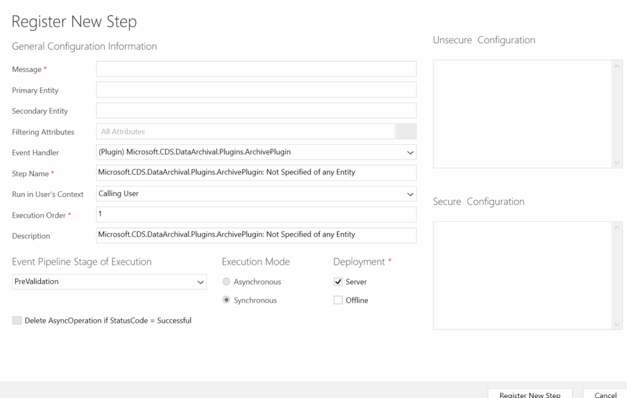The width and height of the screenshot is (627, 398).
Task: Expand the Run in User's Context dropdown
Action: pyautogui.click(x=256, y=194)
